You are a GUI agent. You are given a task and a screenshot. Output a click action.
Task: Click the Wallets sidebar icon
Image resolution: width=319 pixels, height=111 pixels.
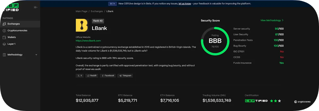(4, 37)
